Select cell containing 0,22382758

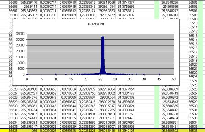tap(86, 93)
